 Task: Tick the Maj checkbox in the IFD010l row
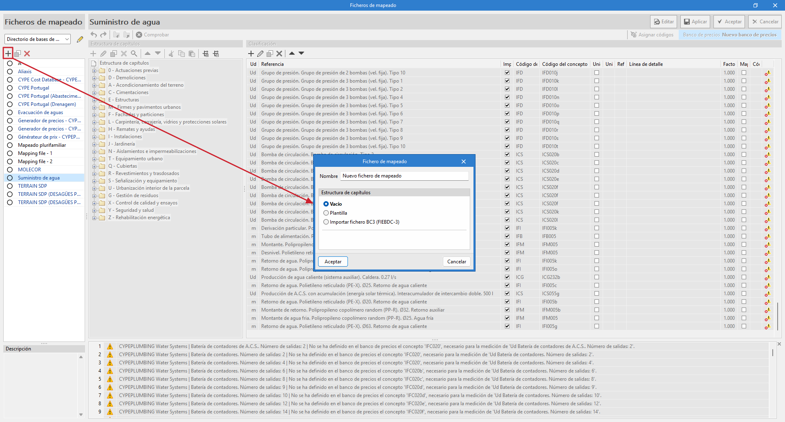pyautogui.click(x=744, y=89)
